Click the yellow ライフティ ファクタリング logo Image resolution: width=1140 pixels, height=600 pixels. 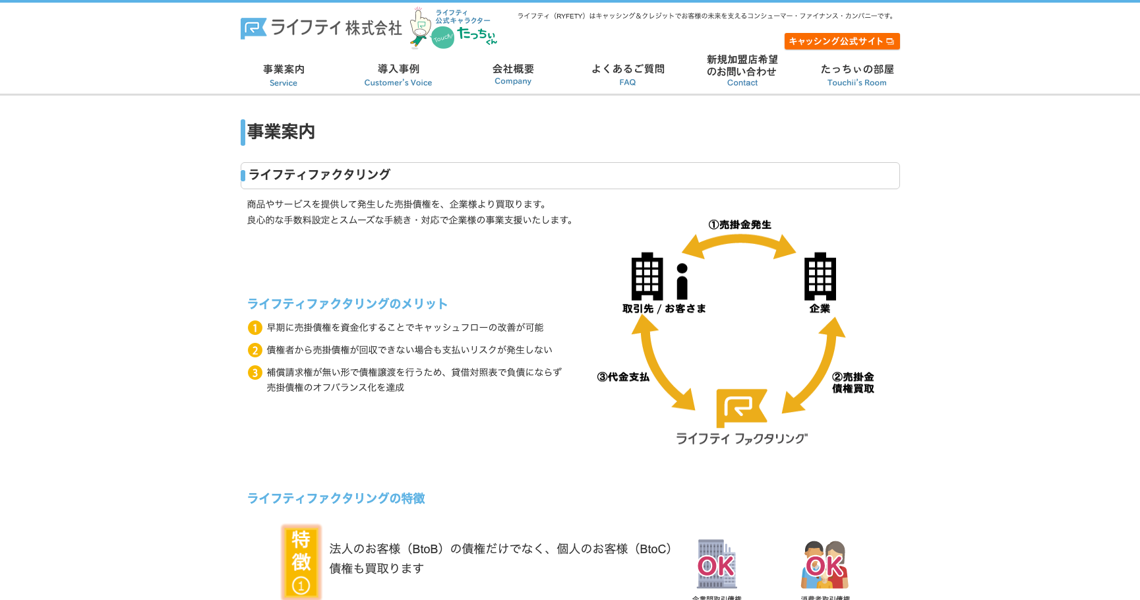coord(742,408)
